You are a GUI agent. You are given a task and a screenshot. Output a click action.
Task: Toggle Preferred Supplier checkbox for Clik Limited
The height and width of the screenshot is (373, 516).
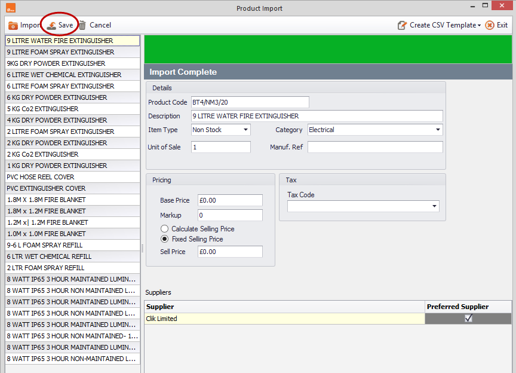pyautogui.click(x=468, y=318)
